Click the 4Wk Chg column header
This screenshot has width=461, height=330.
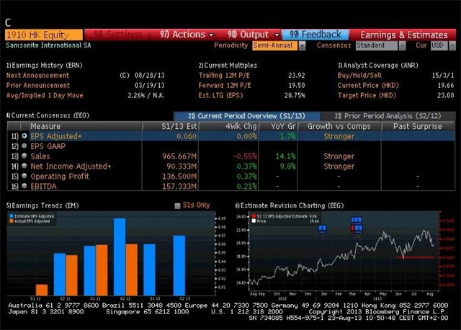click(x=228, y=126)
